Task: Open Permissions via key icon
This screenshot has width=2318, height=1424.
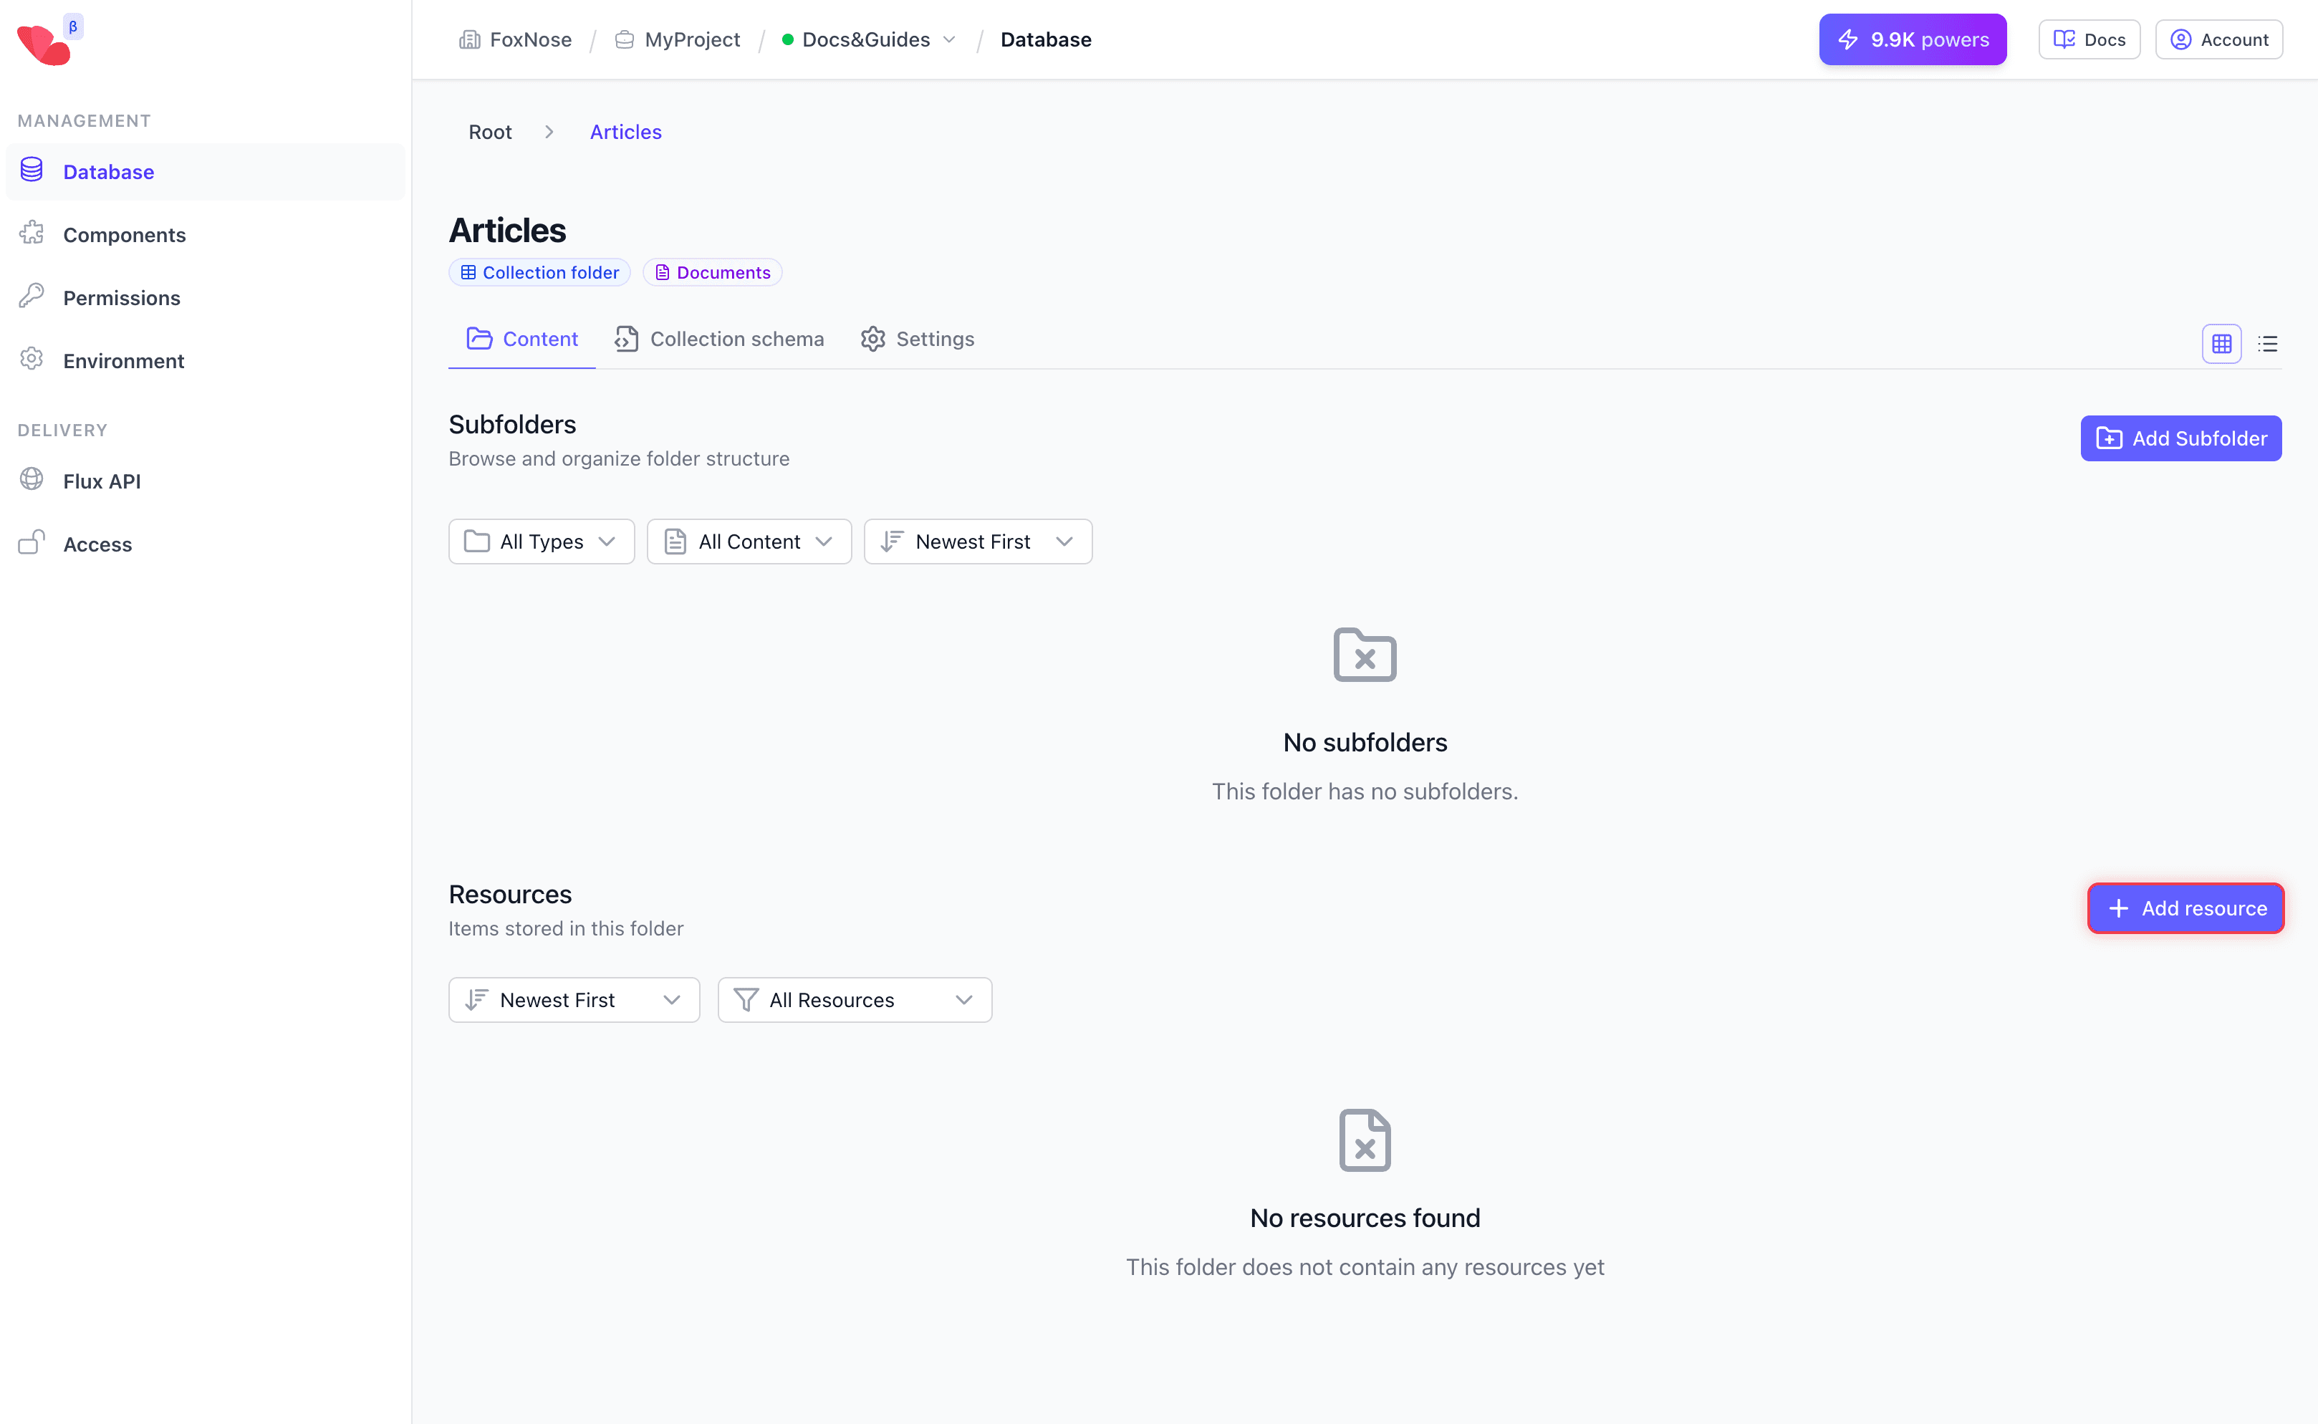Action: (32, 297)
